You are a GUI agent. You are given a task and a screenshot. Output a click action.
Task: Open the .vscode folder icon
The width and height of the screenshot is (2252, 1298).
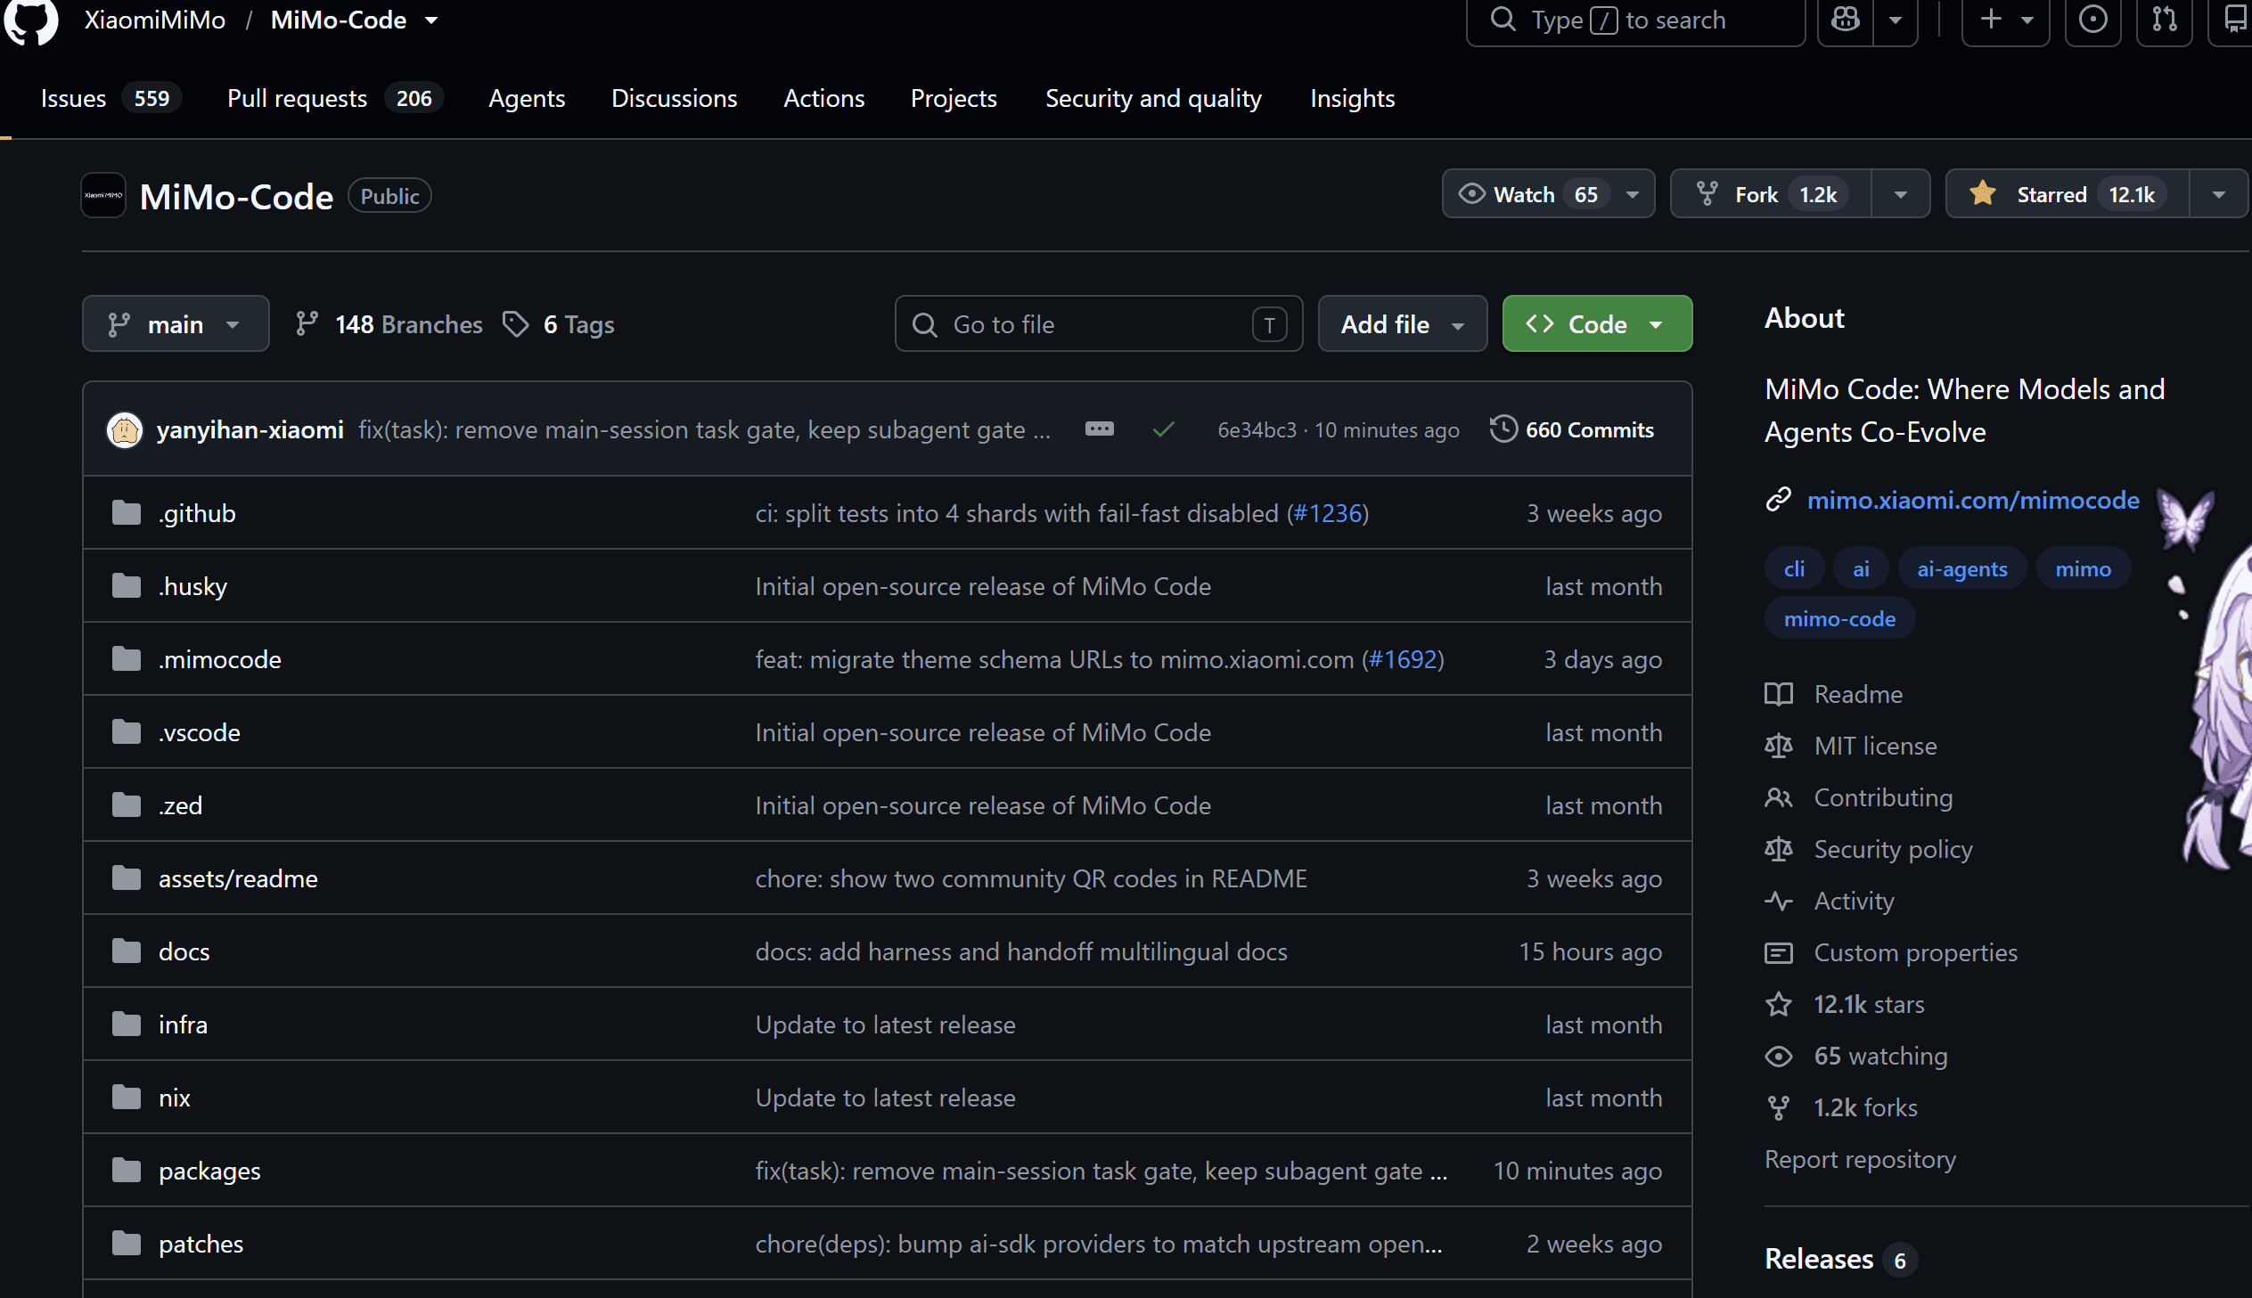(x=127, y=732)
